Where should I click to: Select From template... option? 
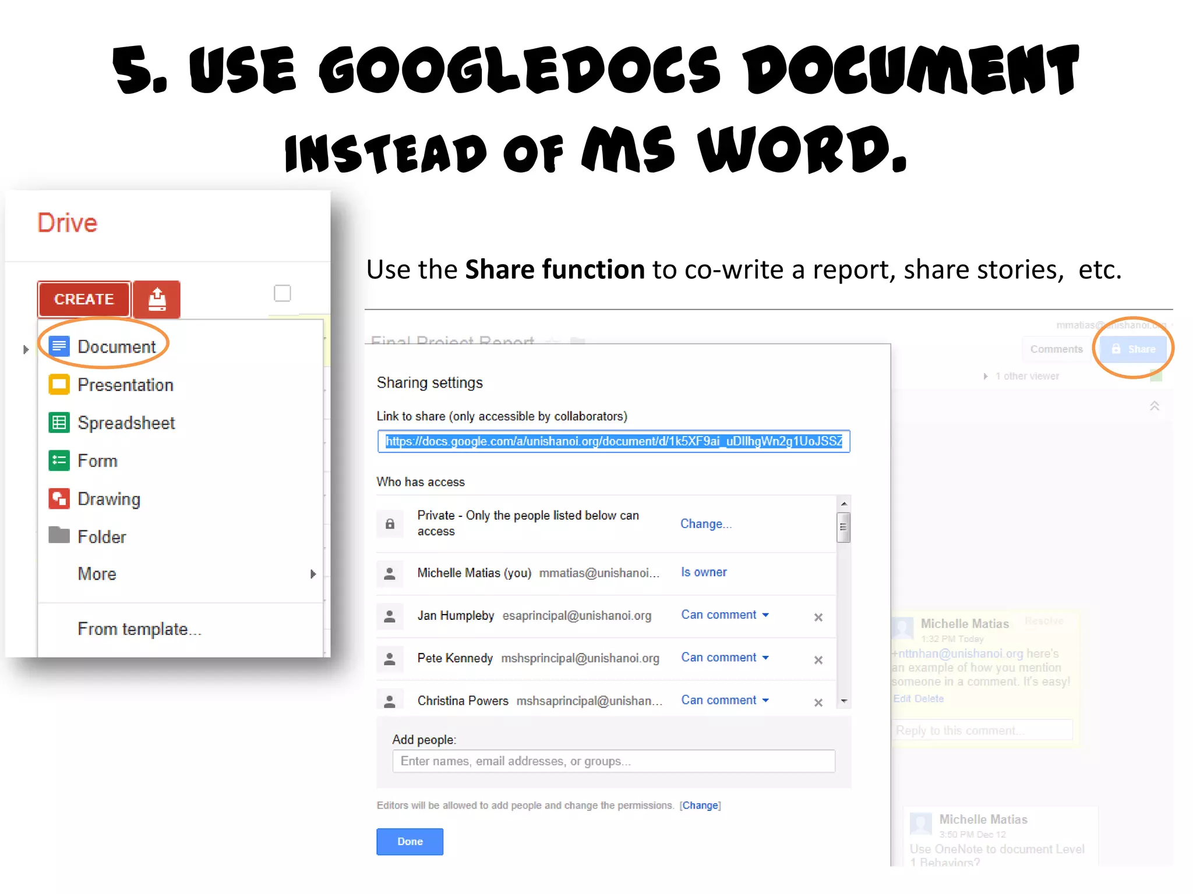click(x=139, y=629)
